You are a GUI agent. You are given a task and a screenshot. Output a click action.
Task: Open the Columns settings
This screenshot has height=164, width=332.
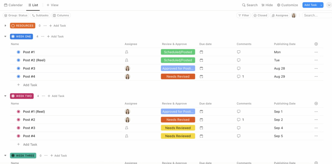click(x=61, y=16)
